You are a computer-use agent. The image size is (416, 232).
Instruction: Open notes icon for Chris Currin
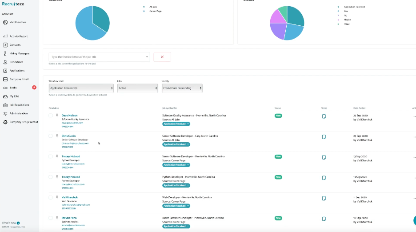pos(324,137)
